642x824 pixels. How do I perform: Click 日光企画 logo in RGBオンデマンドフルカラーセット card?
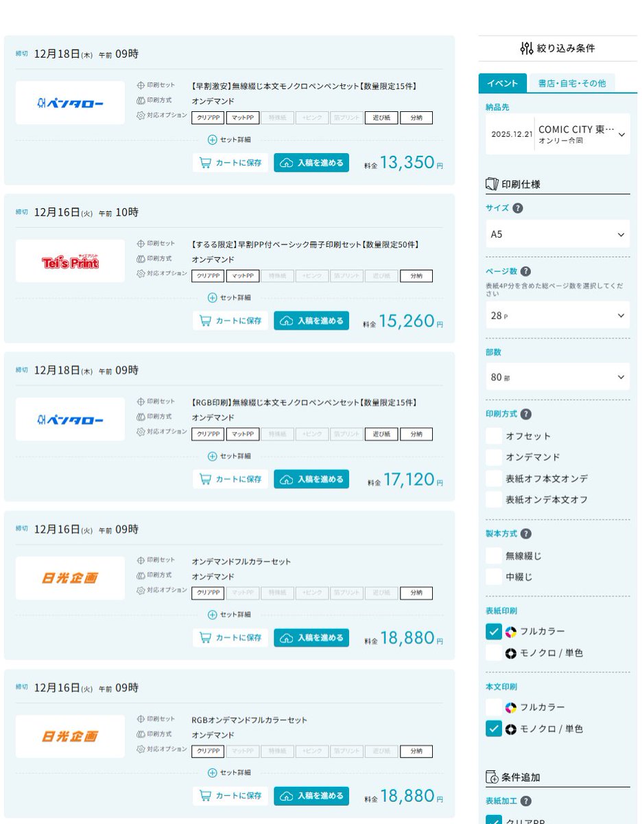[x=70, y=736]
